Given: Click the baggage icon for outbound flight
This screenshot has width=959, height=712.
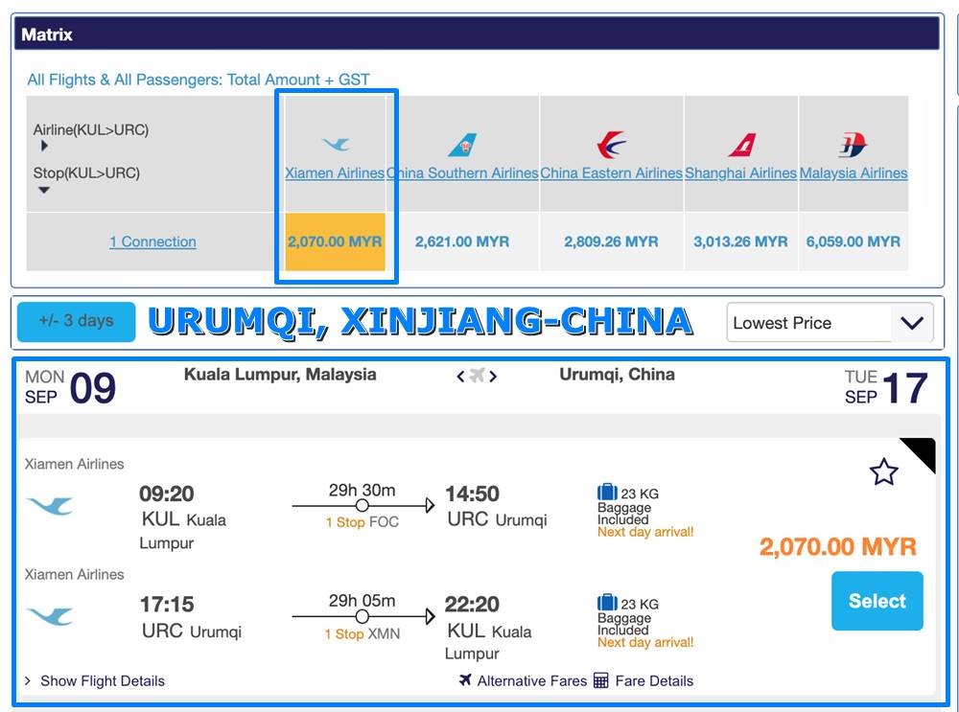Looking at the screenshot, I should 607,492.
